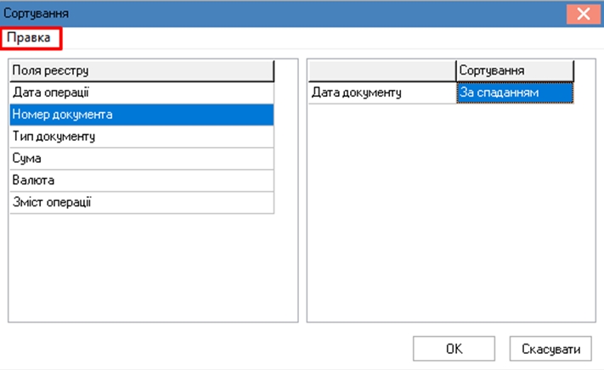
Task: Select the Номер документа field row
Action: (142, 115)
